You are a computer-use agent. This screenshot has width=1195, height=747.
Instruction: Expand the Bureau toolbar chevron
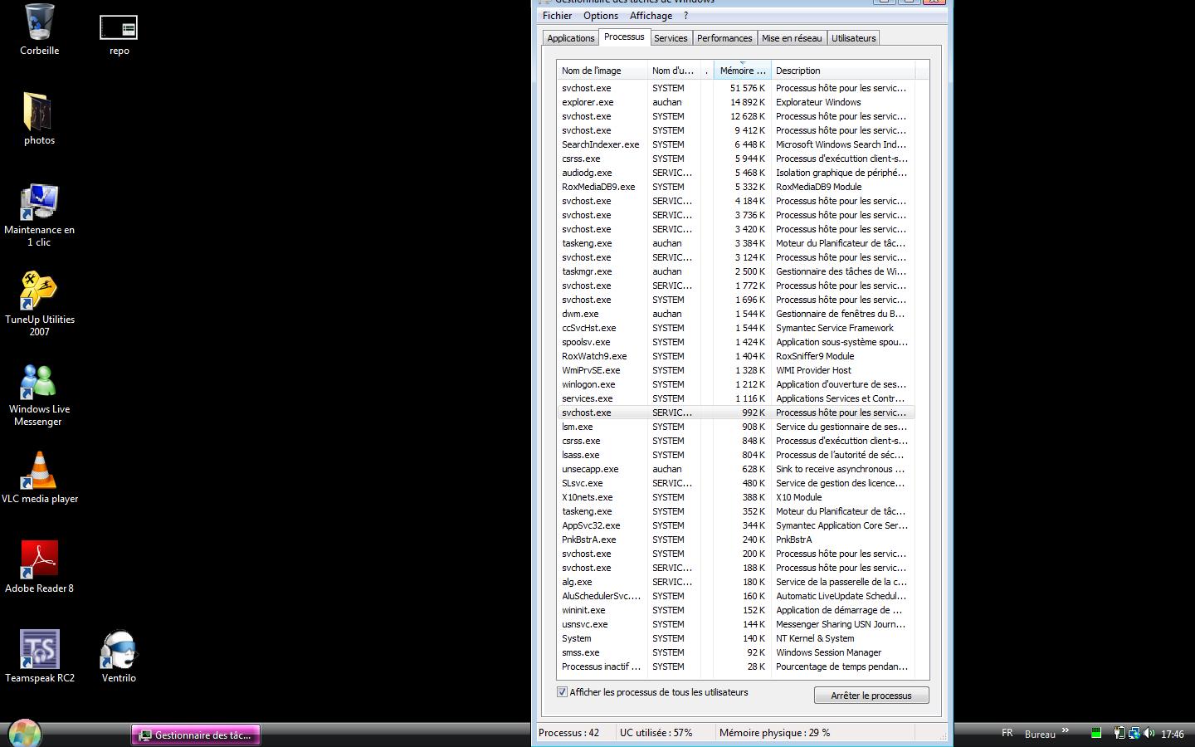pos(1065,731)
